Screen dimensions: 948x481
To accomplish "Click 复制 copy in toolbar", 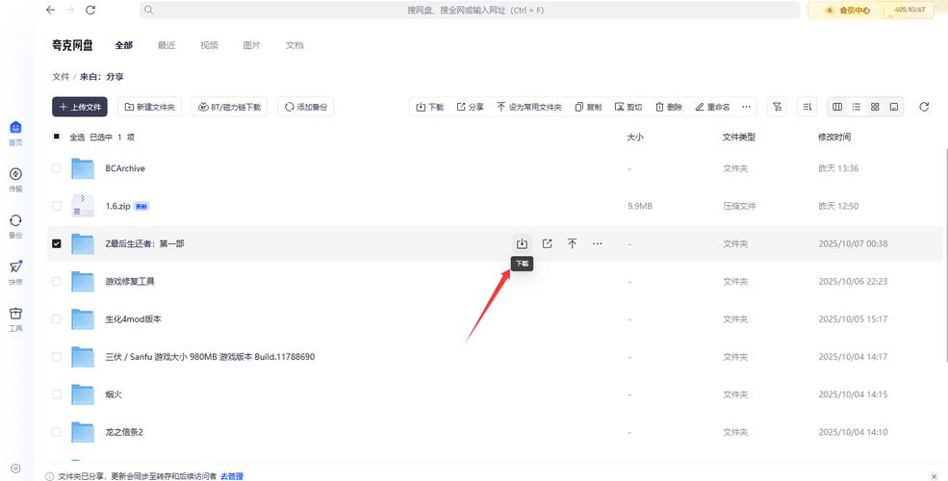I will [588, 107].
